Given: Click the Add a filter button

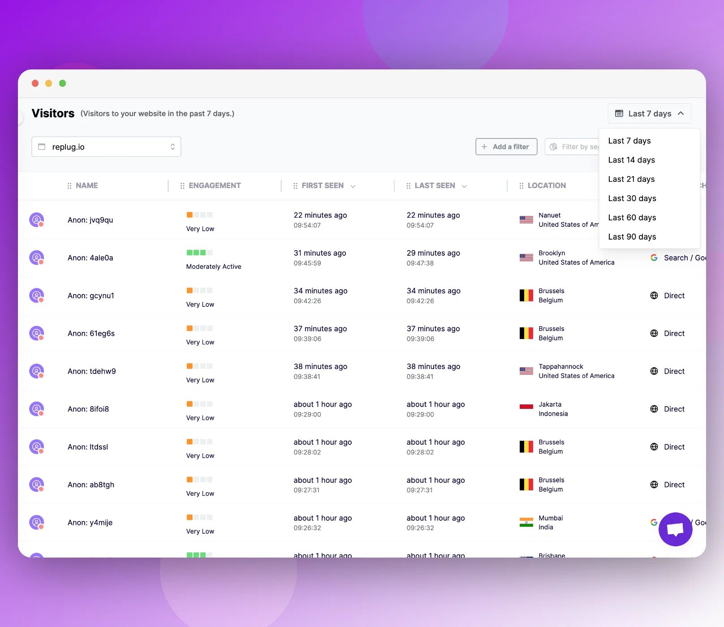Looking at the screenshot, I should click(x=506, y=146).
